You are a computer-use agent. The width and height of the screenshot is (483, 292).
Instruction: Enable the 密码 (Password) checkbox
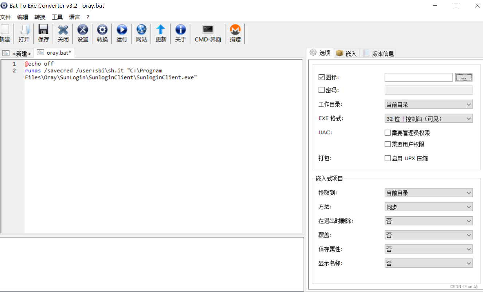pyautogui.click(x=321, y=90)
